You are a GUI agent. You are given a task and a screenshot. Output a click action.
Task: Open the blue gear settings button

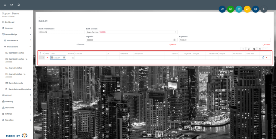[x=255, y=9]
